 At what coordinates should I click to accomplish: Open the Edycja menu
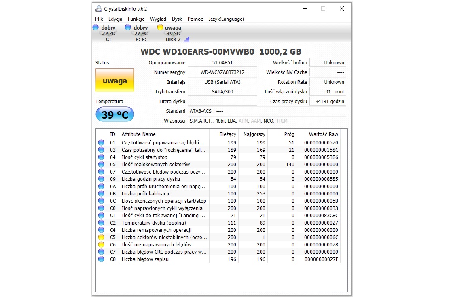[x=115, y=19]
